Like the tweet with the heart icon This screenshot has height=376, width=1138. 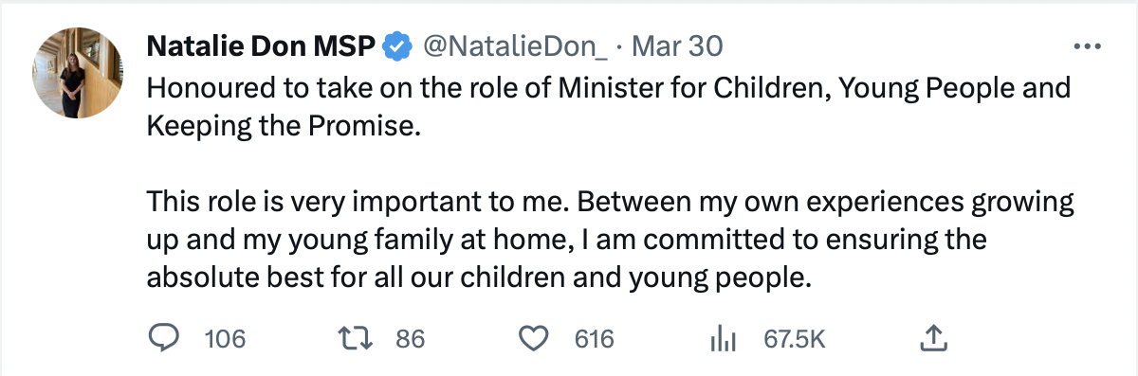pyautogui.click(x=538, y=337)
